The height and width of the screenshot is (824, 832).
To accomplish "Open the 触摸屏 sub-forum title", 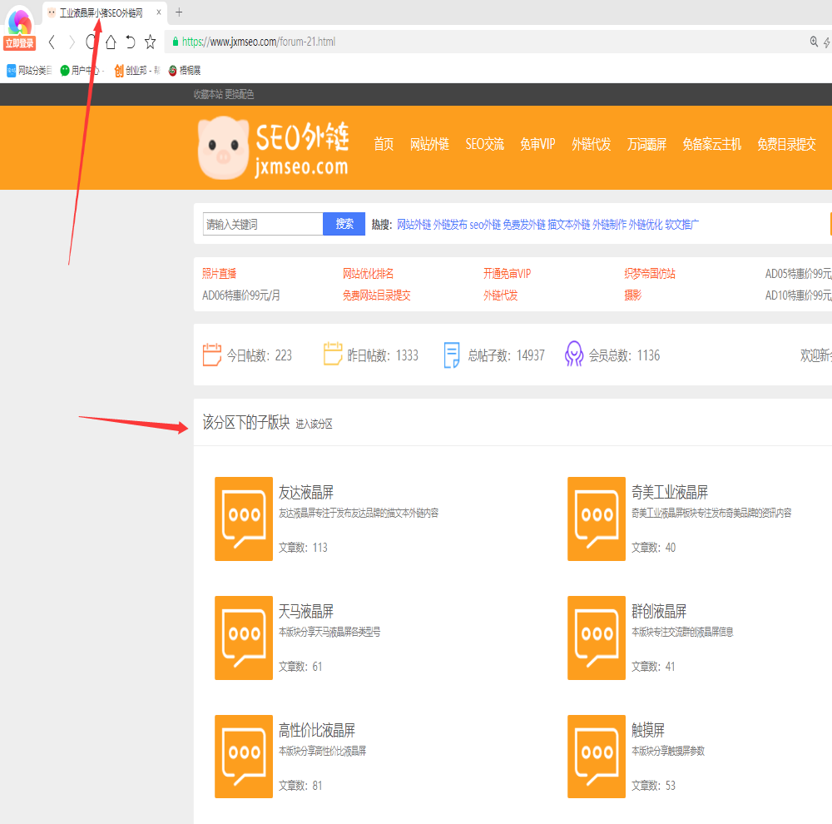I will point(648,730).
